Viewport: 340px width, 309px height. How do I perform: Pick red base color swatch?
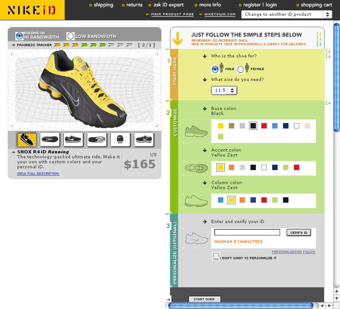pyautogui.click(x=264, y=126)
